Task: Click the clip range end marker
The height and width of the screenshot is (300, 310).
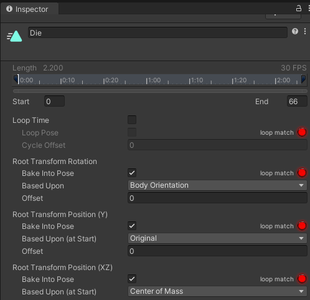Action: click(x=303, y=79)
